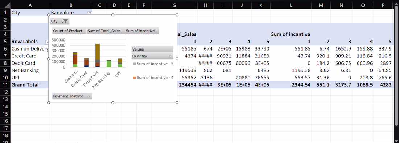Click chart's bottom-center selection handle
The height and width of the screenshot is (143, 399).
(x=113, y=103)
